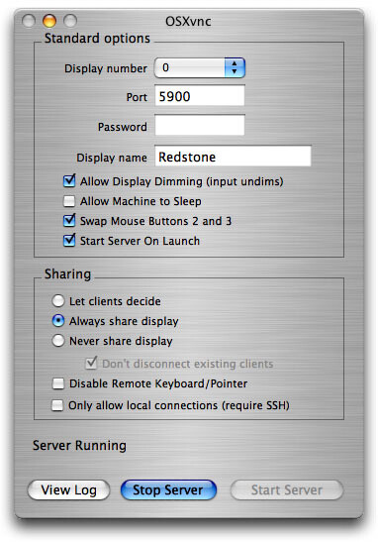Click the Server Running status text
The width and height of the screenshot is (378, 542).
click(79, 445)
